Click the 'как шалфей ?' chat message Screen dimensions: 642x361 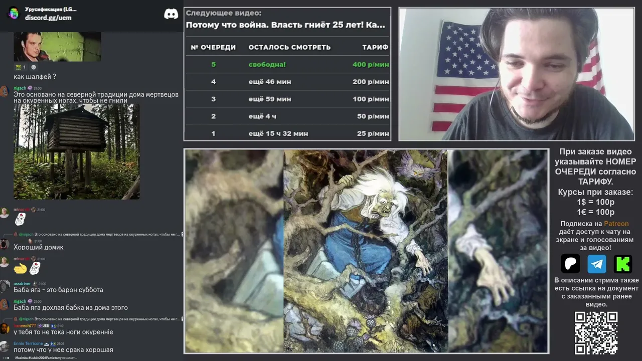(x=35, y=77)
